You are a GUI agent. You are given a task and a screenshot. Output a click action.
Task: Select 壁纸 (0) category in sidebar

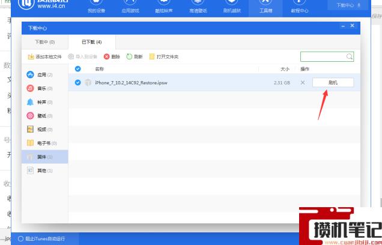(x=45, y=116)
